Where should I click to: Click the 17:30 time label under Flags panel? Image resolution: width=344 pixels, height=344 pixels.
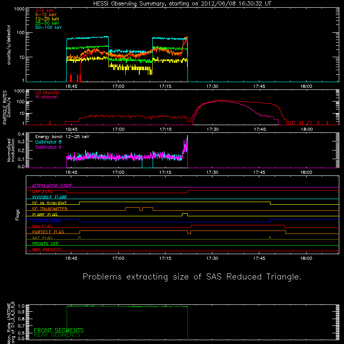coord(212,258)
